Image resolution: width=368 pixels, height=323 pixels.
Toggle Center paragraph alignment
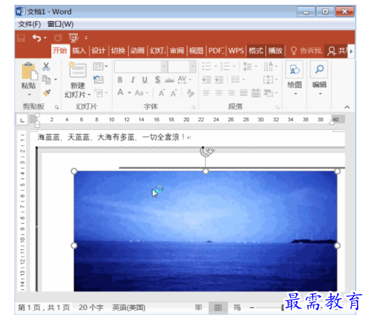click(x=219, y=93)
